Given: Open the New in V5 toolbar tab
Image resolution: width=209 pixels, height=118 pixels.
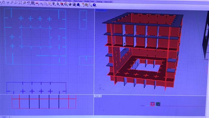Looking at the screenshot, I should pyautogui.click(x=108, y=2).
